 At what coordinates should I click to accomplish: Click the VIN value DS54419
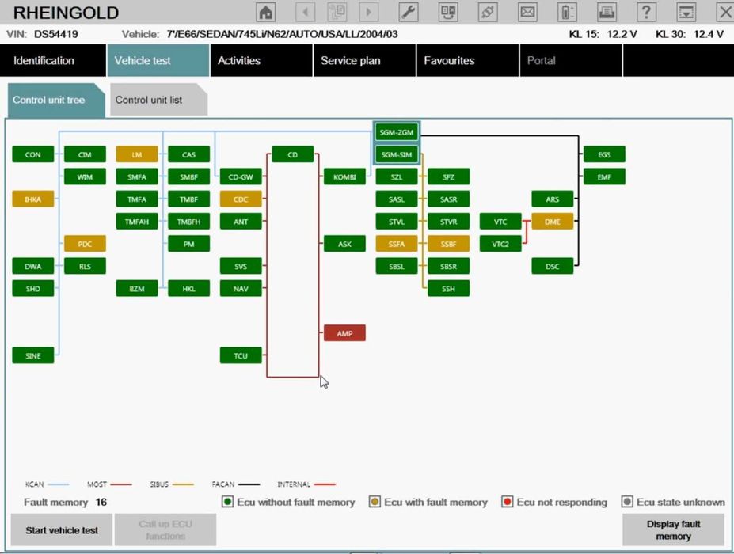click(55, 34)
